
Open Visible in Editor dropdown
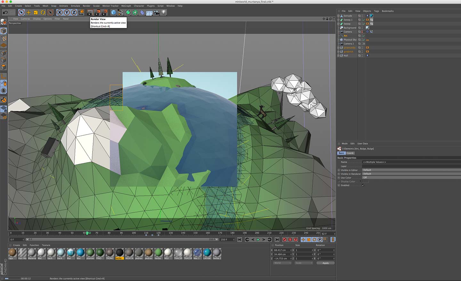pos(411,170)
